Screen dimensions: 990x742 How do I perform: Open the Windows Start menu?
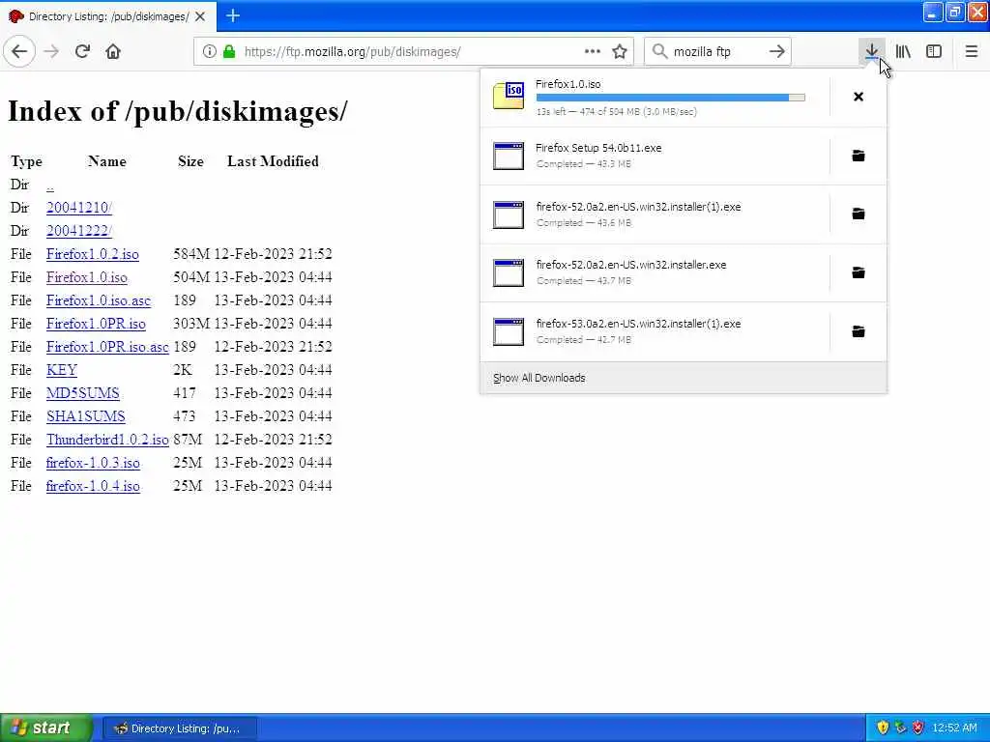pyautogui.click(x=45, y=728)
